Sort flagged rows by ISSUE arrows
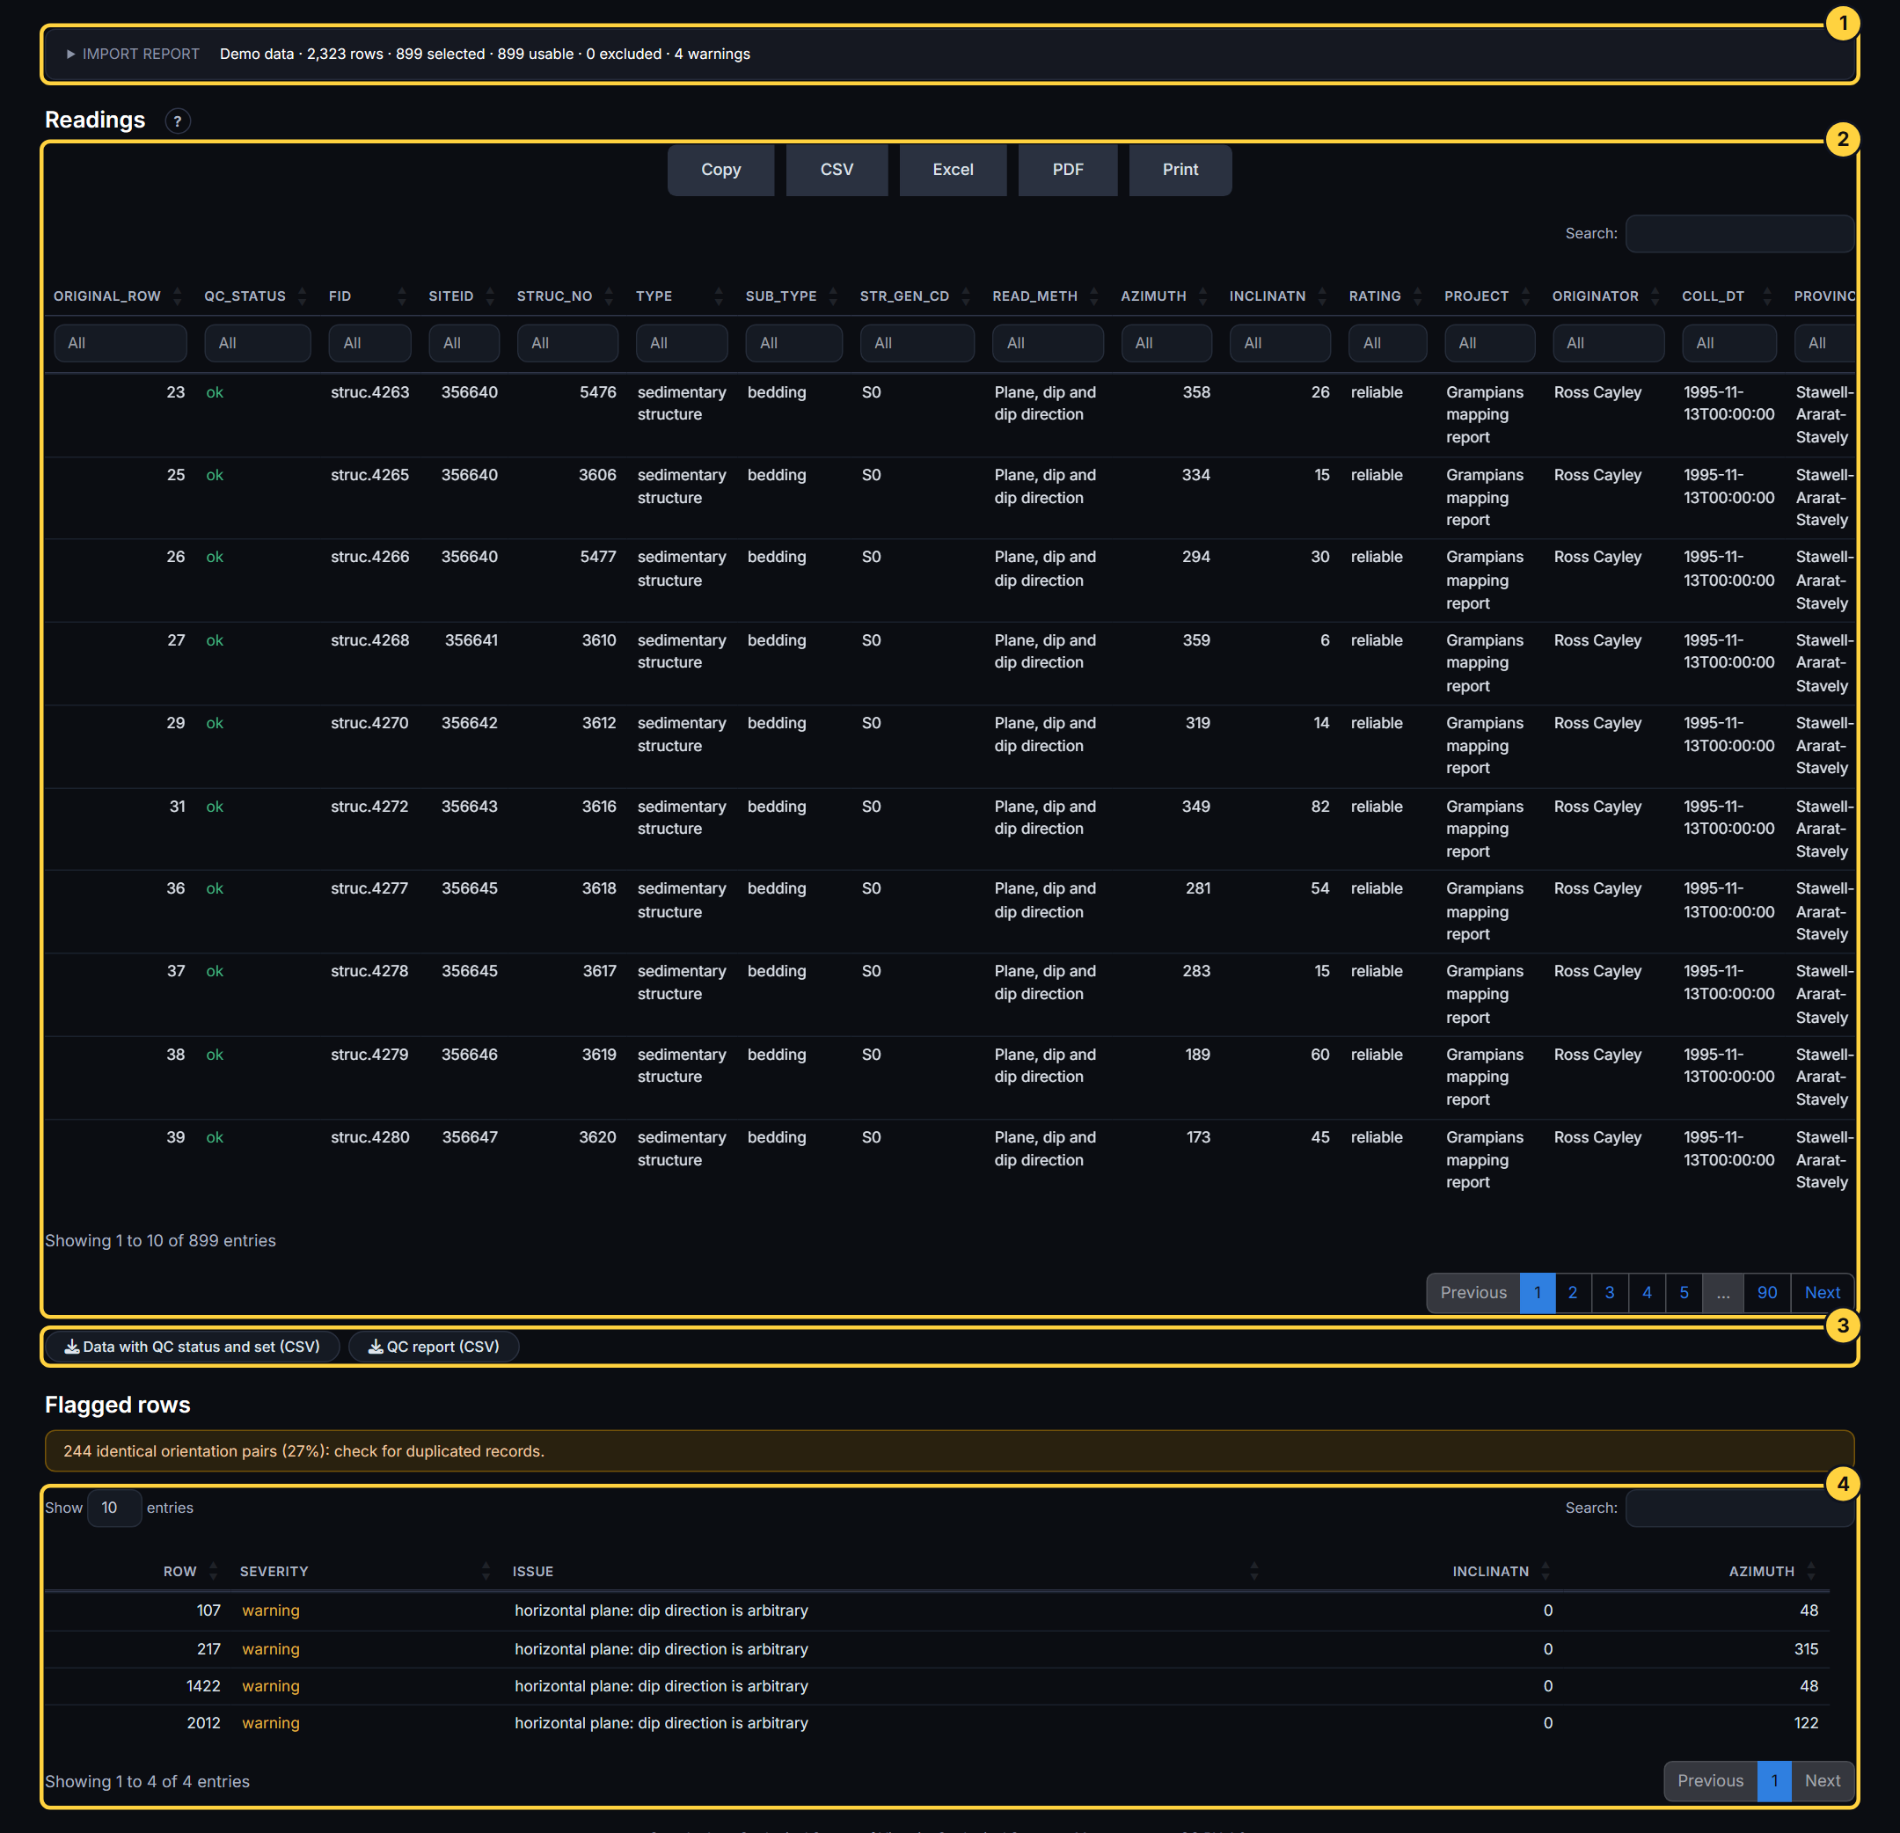 coord(1254,1571)
